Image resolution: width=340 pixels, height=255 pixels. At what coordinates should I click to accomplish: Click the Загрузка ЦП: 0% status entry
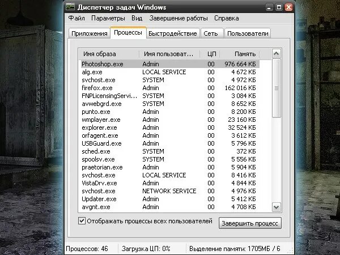(x=146, y=249)
